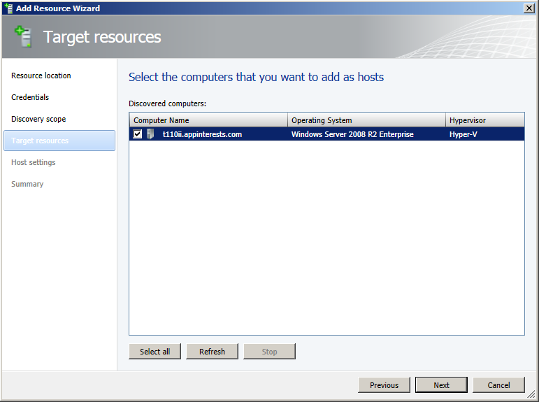539x402 pixels.
Task: Go to the Resource location step
Action: click(x=41, y=76)
